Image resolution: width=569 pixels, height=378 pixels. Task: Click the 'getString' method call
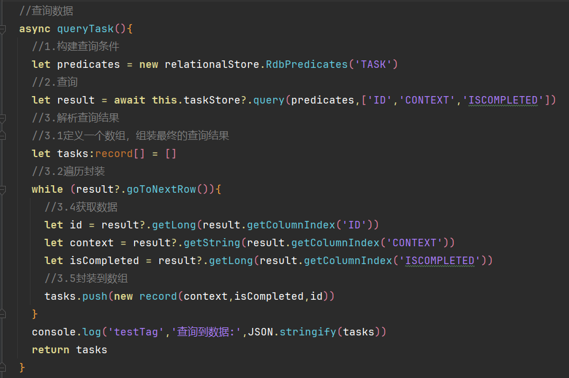(212, 243)
